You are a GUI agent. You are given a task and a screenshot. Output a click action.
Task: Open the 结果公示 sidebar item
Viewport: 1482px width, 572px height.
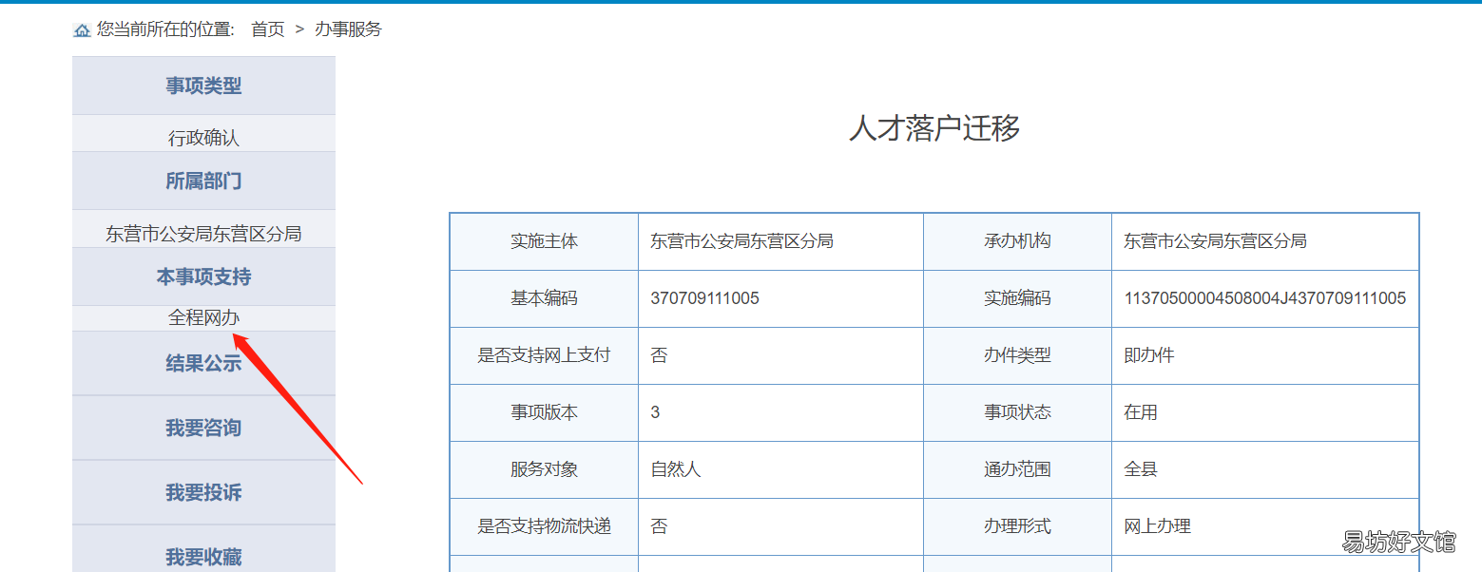(203, 363)
